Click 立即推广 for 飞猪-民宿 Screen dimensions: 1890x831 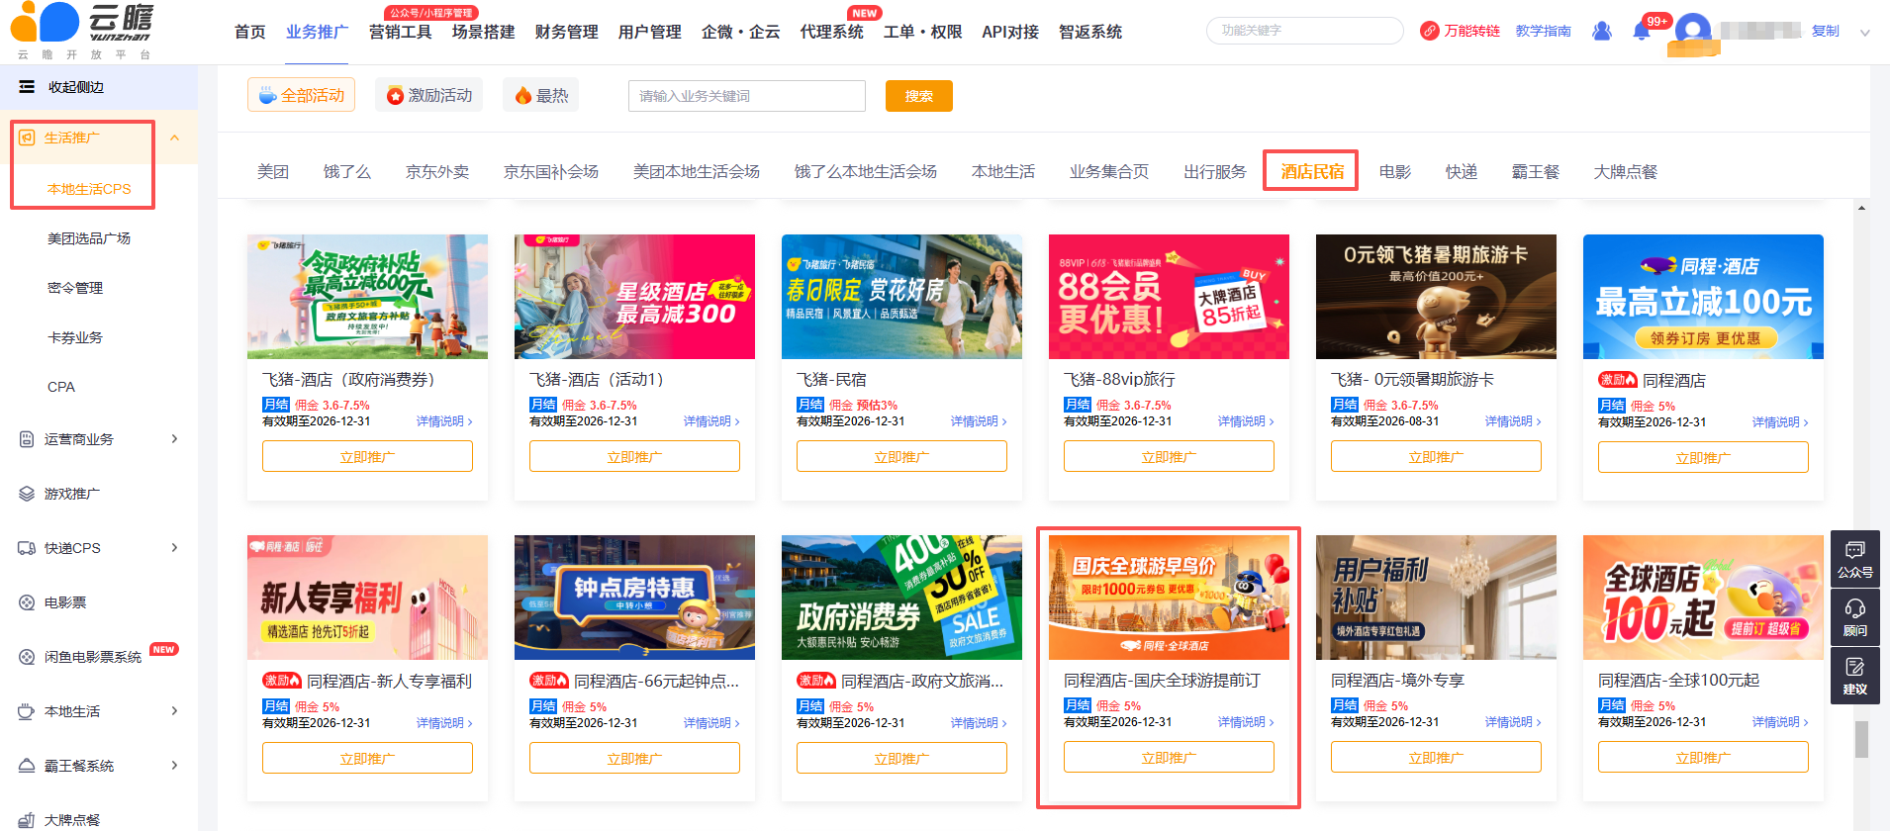901,457
